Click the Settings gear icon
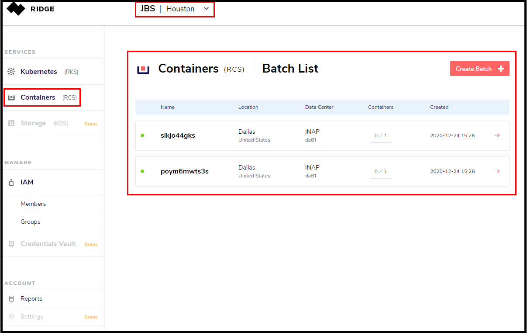527x333 pixels. point(12,316)
